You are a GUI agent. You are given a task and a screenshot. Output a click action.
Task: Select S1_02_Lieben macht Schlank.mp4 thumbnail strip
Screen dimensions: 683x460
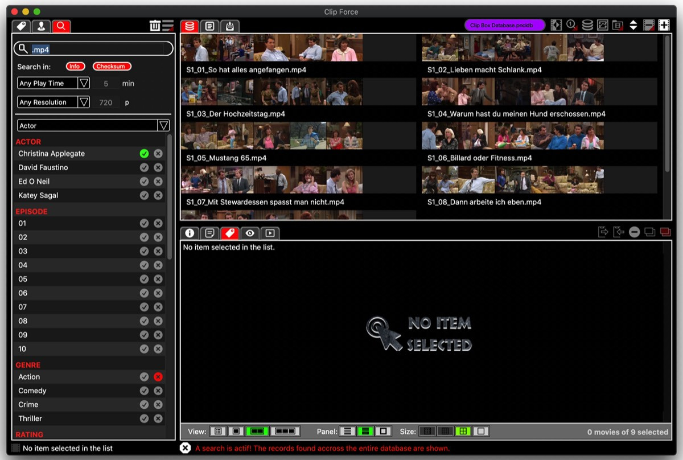513,48
